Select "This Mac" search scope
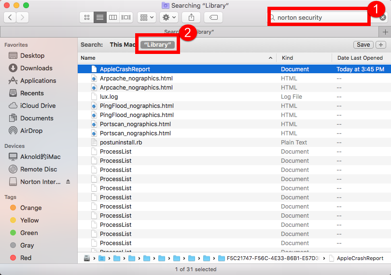Image resolution: width=391 pixels, height=275 pixels. pos(123,44)
